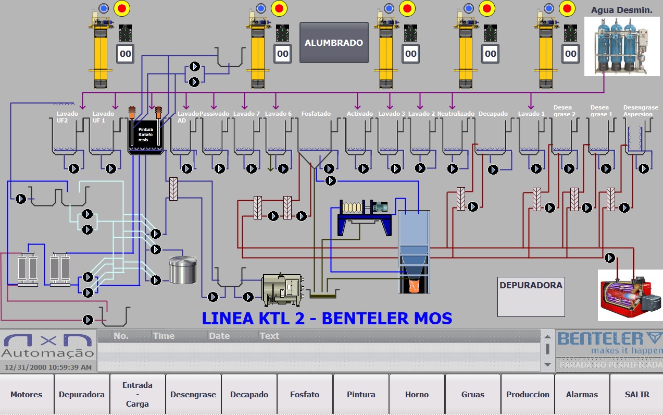
Task: View the Alarmas screen
Action: tap(582, 395)
